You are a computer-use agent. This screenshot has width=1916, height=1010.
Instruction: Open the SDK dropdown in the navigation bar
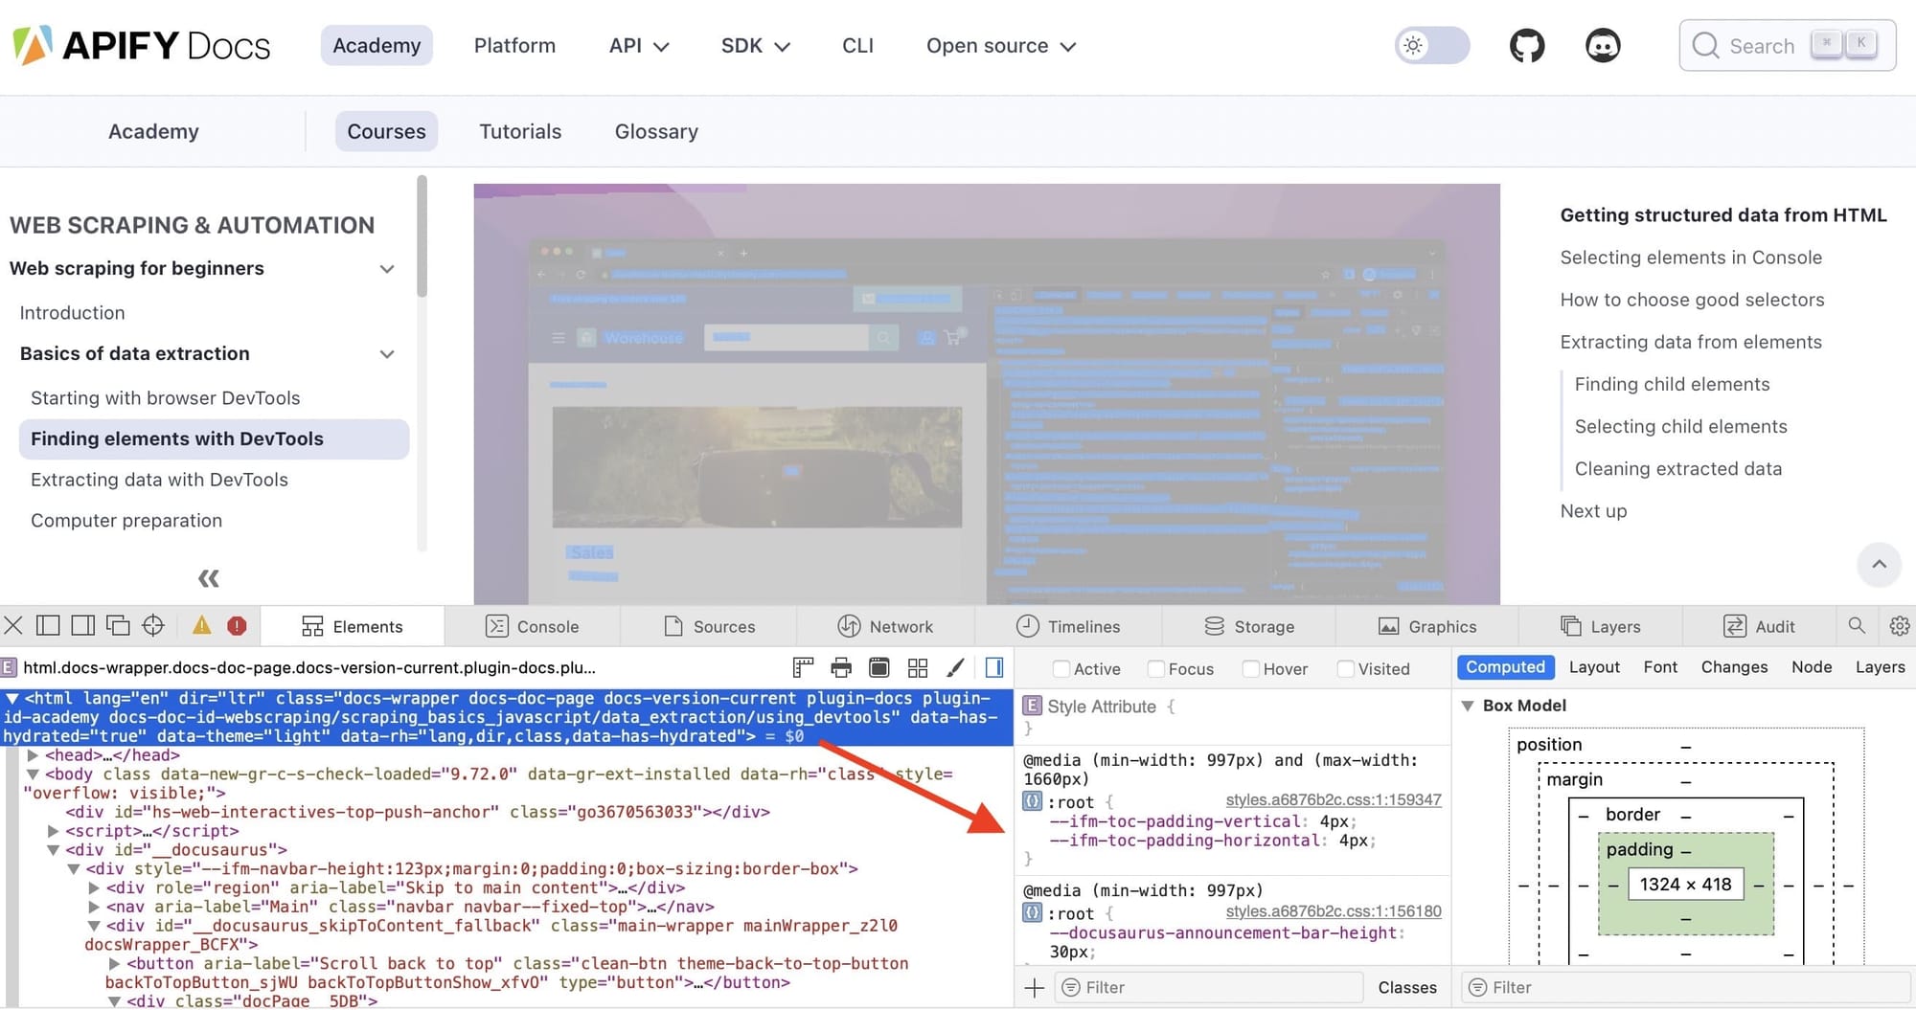(x=755, y=45)
